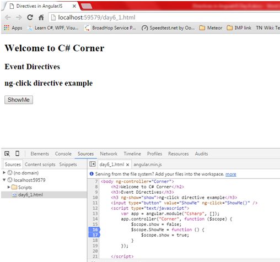The image size is (280, 262).
Task: Switch to the Elements panel
Action: (40, 154)
